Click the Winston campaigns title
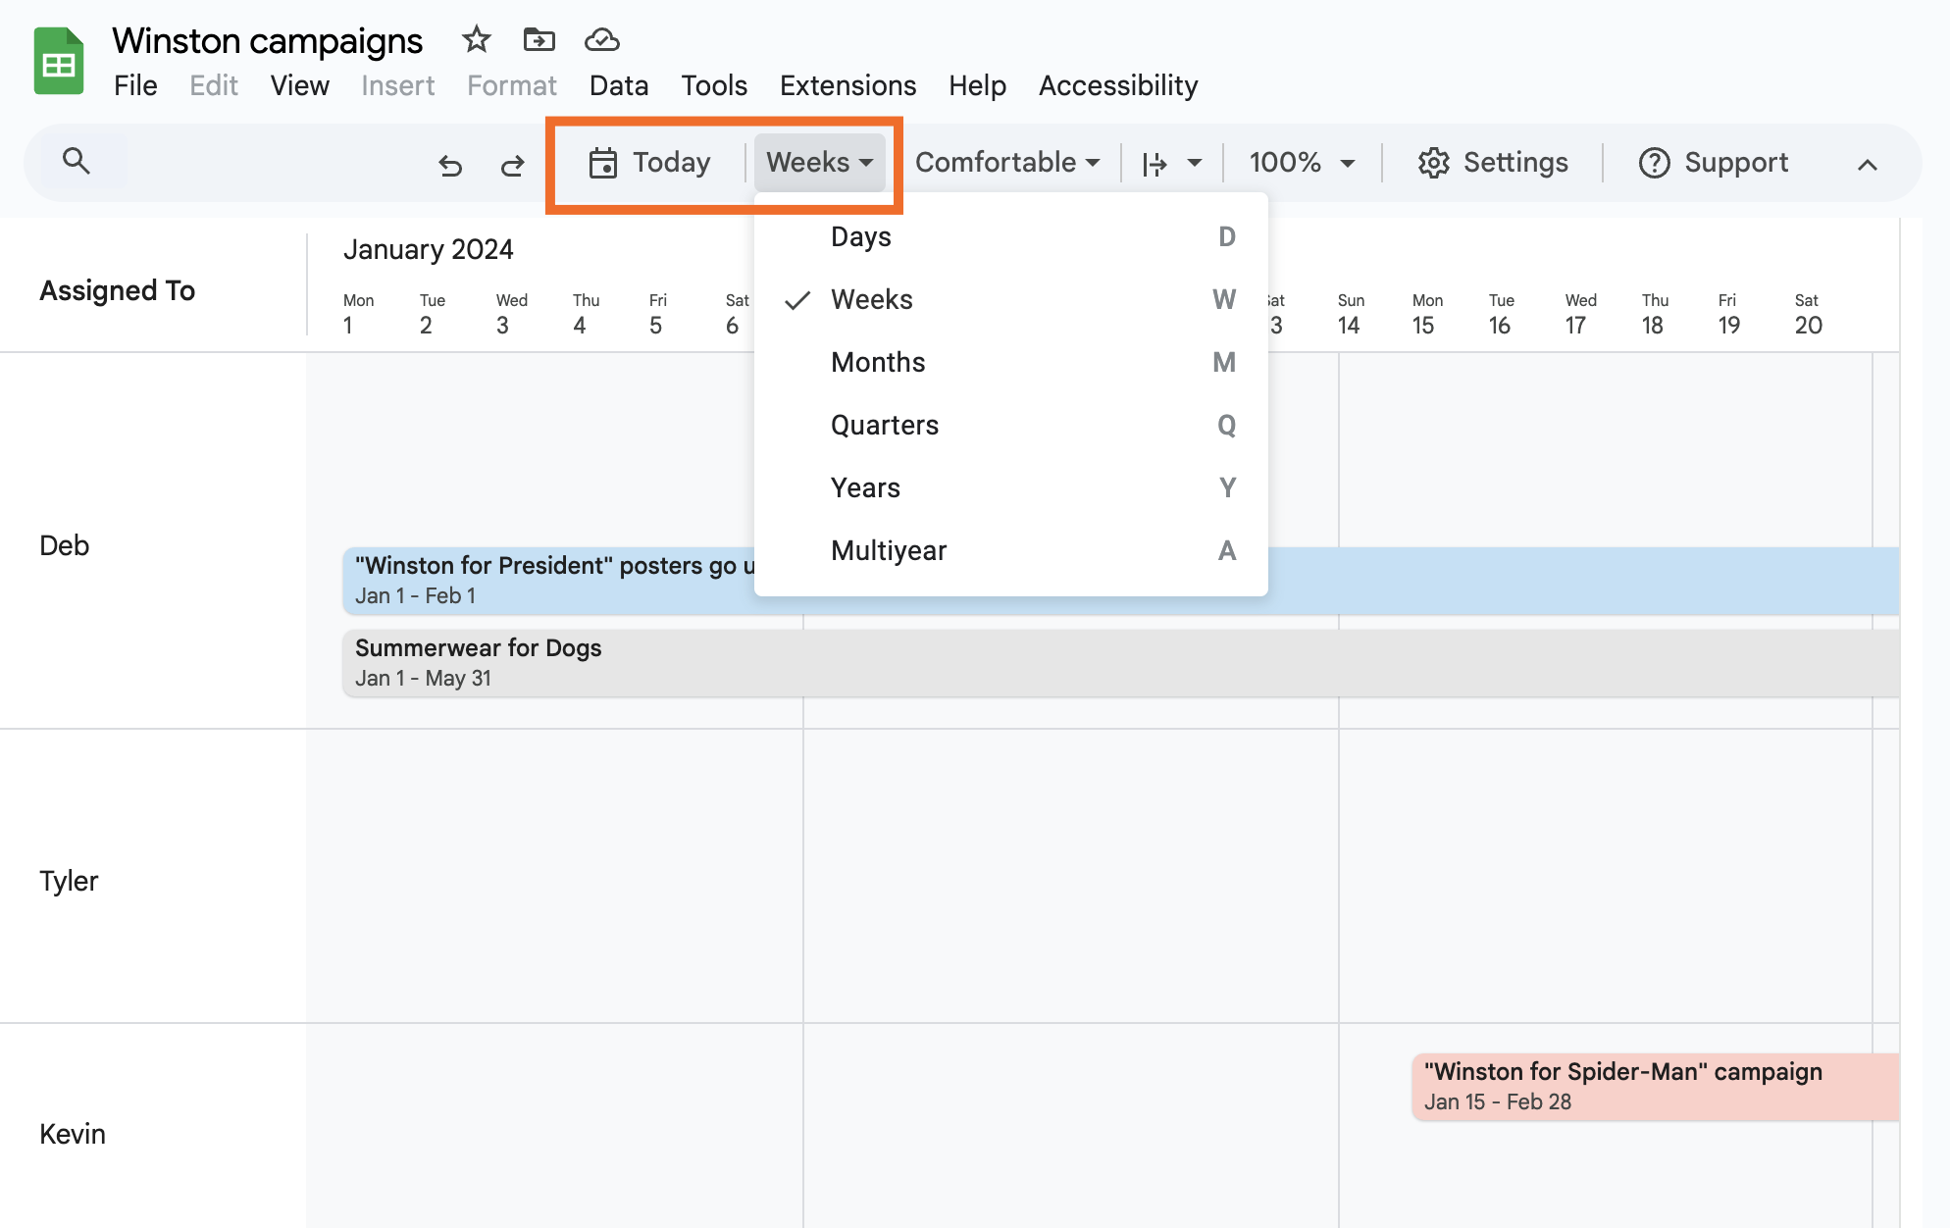 (x=267, y=40)
